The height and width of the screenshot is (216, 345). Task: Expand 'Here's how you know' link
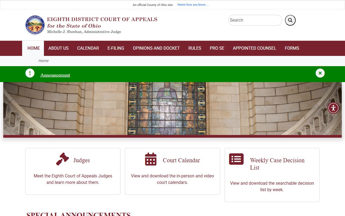[193, 5]
